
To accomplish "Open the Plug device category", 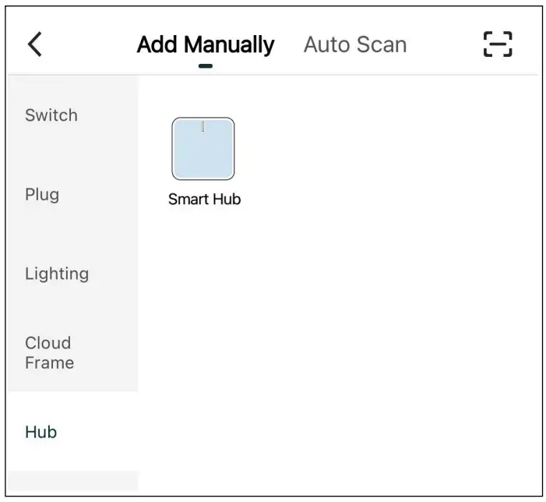I will (42, 194).
